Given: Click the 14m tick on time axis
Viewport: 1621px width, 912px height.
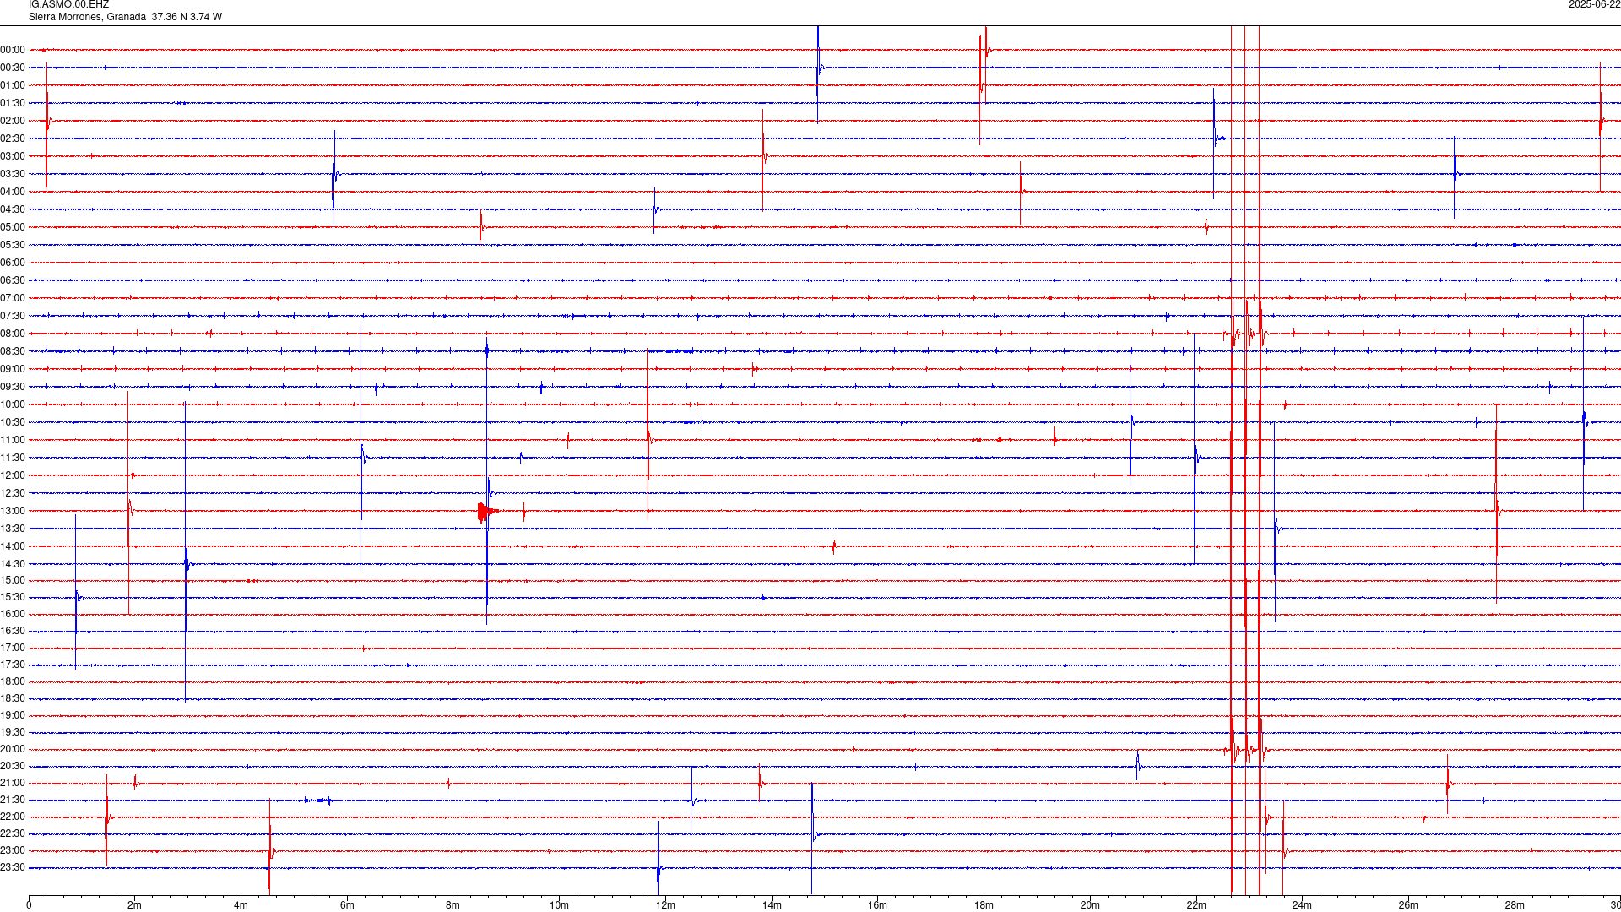Looking at the screenshot, I should coord(772,905).
